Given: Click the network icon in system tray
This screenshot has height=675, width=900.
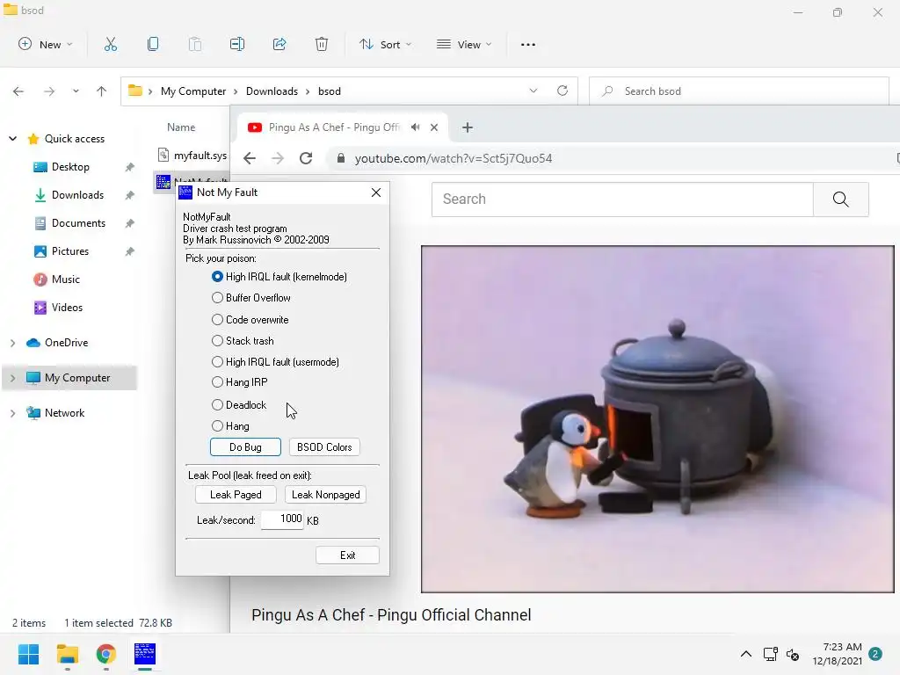Looking at the screenshot, I should [x=770, y=654].
